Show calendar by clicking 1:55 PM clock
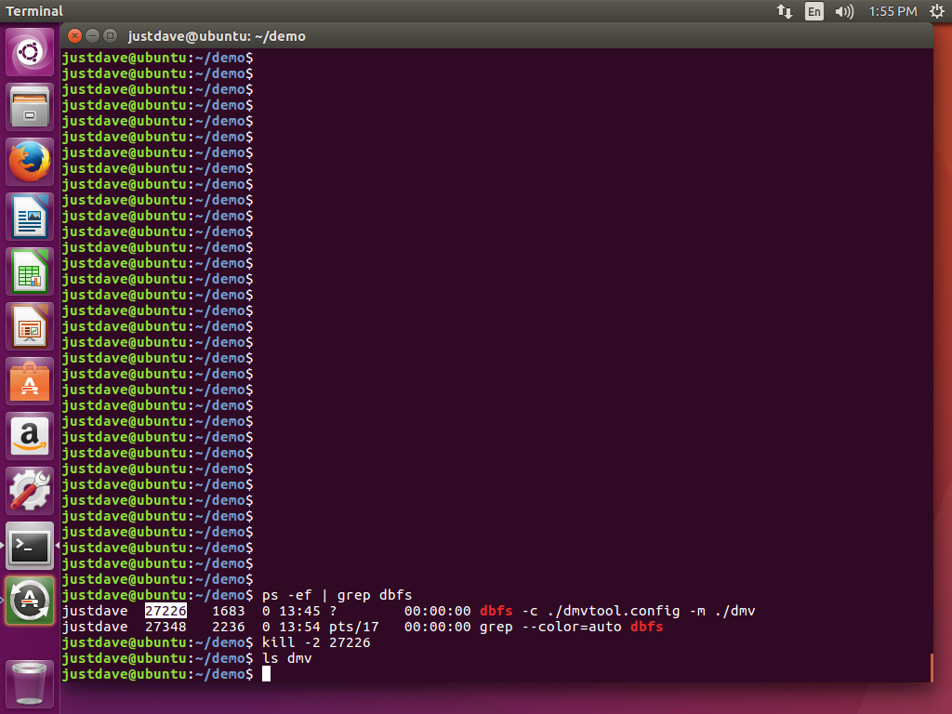Image resolution: width=952 pixels, height=714 pixels. (x=892, y=12)
